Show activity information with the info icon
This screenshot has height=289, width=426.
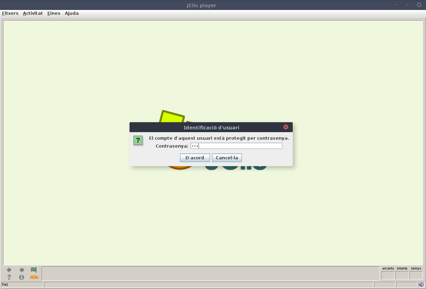tap(22, 277)
